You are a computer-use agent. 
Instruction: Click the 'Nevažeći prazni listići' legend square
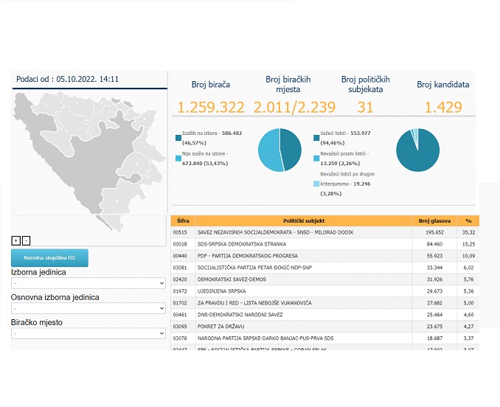316,158
